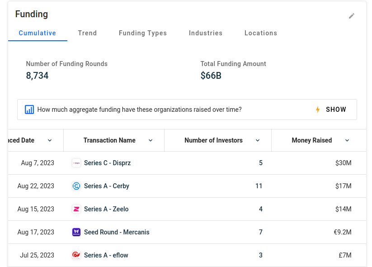Open the Series C - Disprz link
Screen dimensions: 372x267
tap(107, 163)
